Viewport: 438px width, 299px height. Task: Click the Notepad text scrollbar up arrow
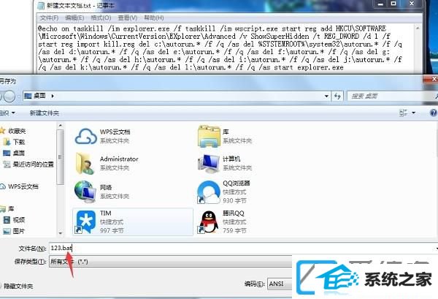418,28
